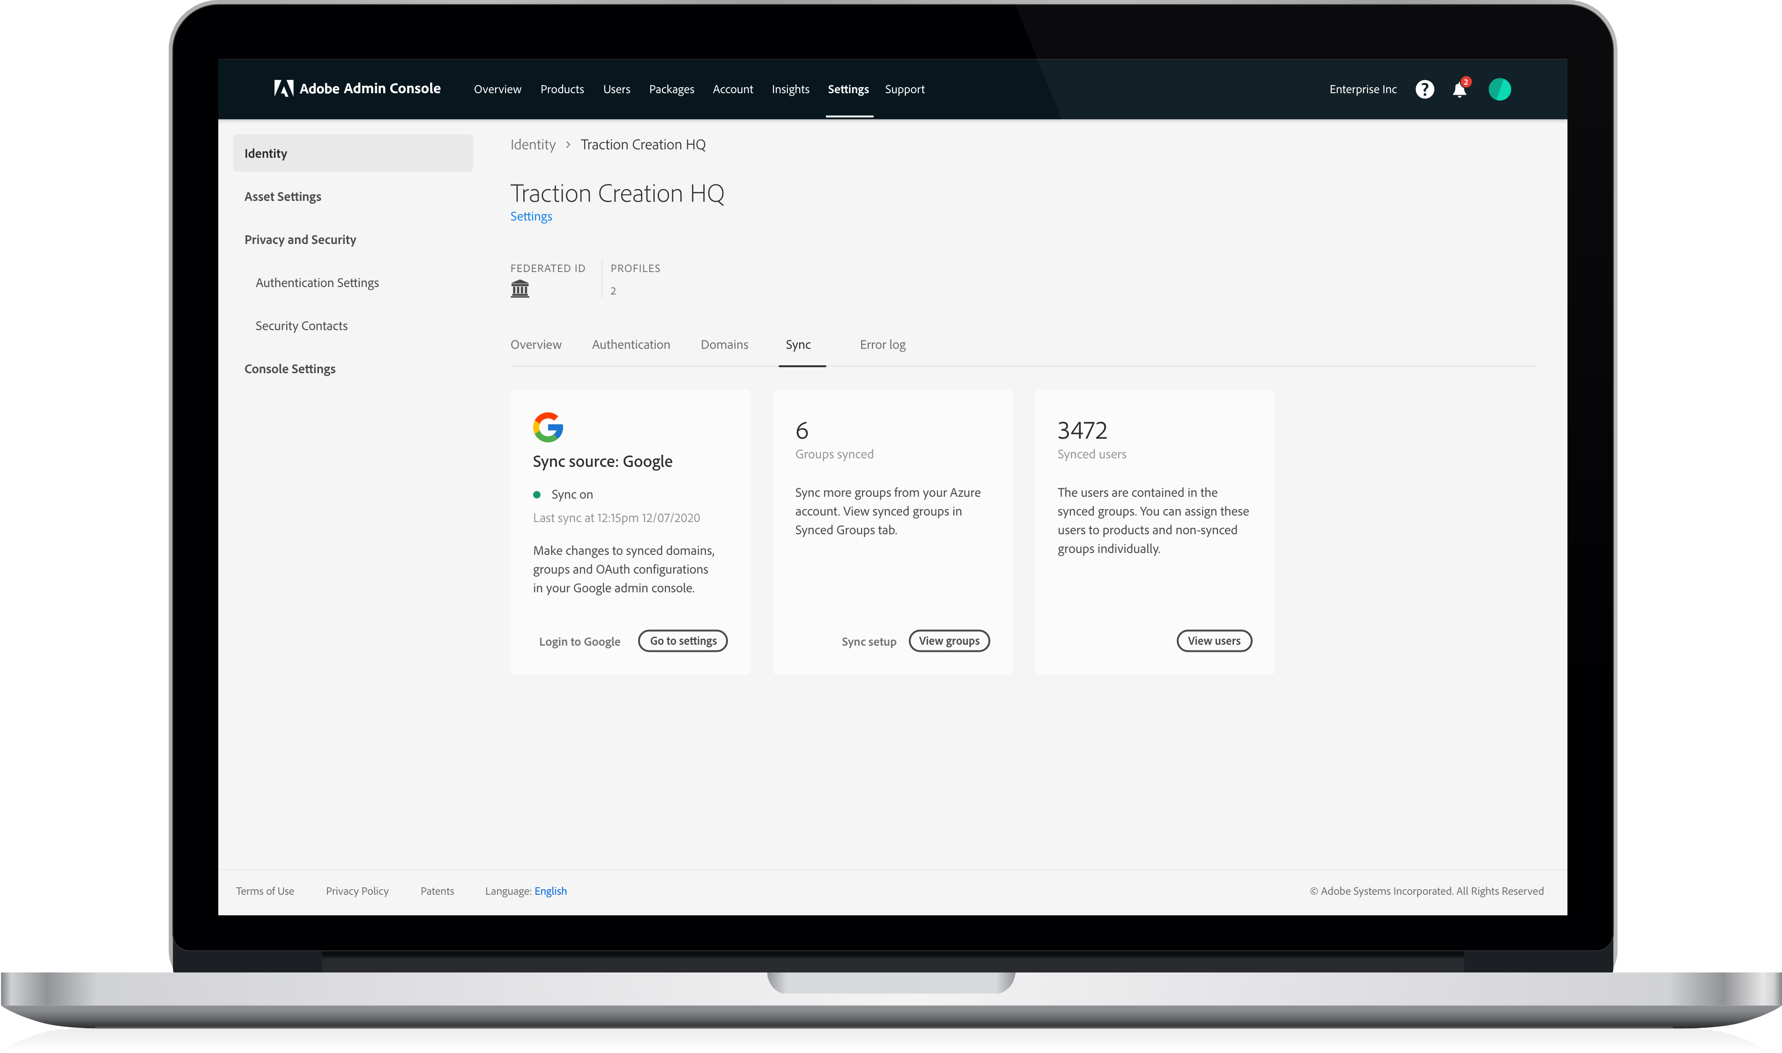Select Identity in the sidebar

click(353, 153)
